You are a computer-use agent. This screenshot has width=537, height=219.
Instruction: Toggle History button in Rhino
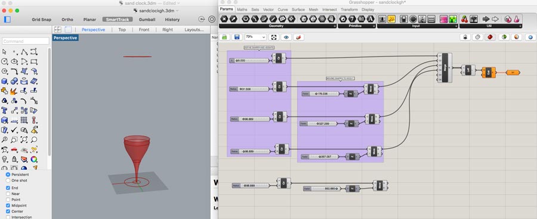click(172, 20)
